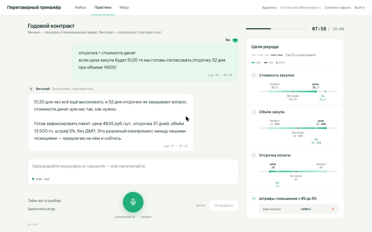This screenshot has width=372, height=232.
Task: Click the Тайм-аут и разбор link
Action: tap(44, 201)
